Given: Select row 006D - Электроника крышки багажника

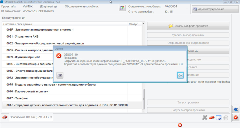Looking at the screenshot, I should 27,71.
